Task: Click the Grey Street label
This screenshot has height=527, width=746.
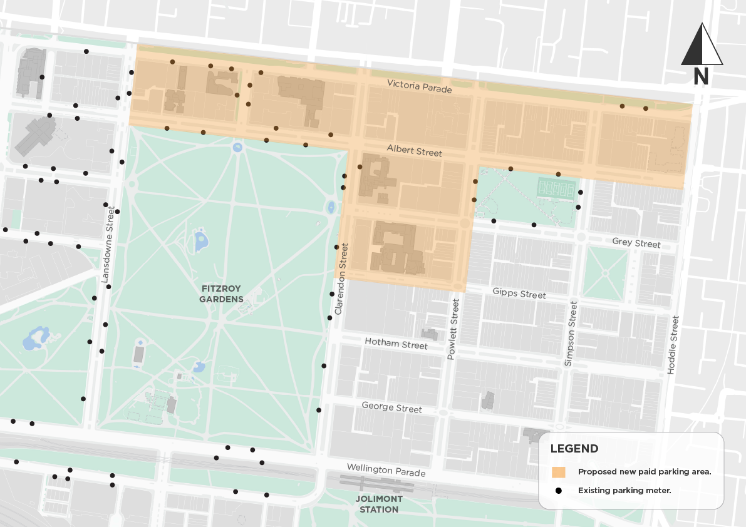Action: click(636, 242)
